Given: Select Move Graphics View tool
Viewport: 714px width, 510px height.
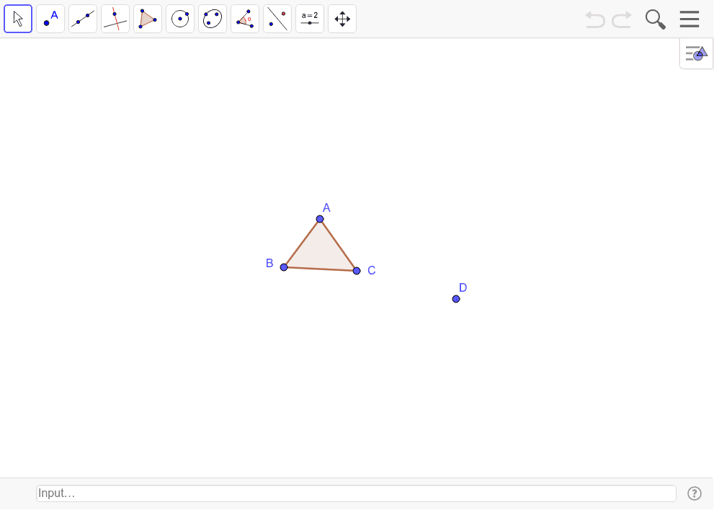Looking at the screenshot, I should tap(342, 19).
